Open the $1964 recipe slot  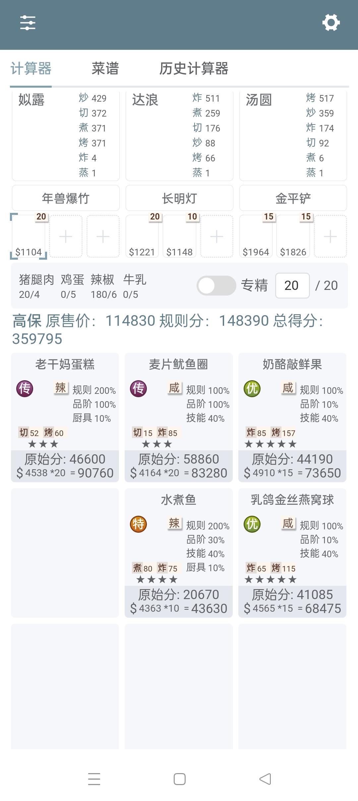click(x=256, y=236)
